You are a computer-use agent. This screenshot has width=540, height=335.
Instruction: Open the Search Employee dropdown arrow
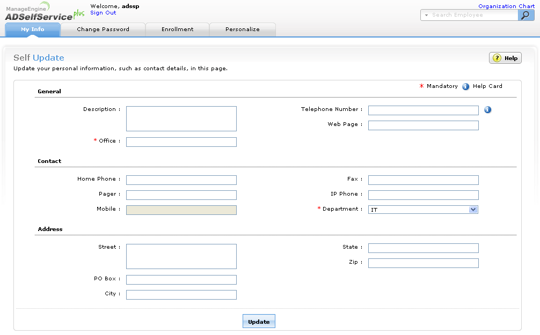[427, 15]
